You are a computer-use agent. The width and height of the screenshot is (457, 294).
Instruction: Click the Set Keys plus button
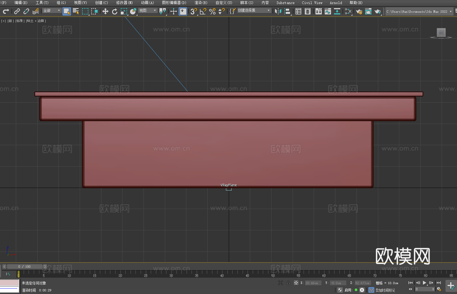coord(451,286)
